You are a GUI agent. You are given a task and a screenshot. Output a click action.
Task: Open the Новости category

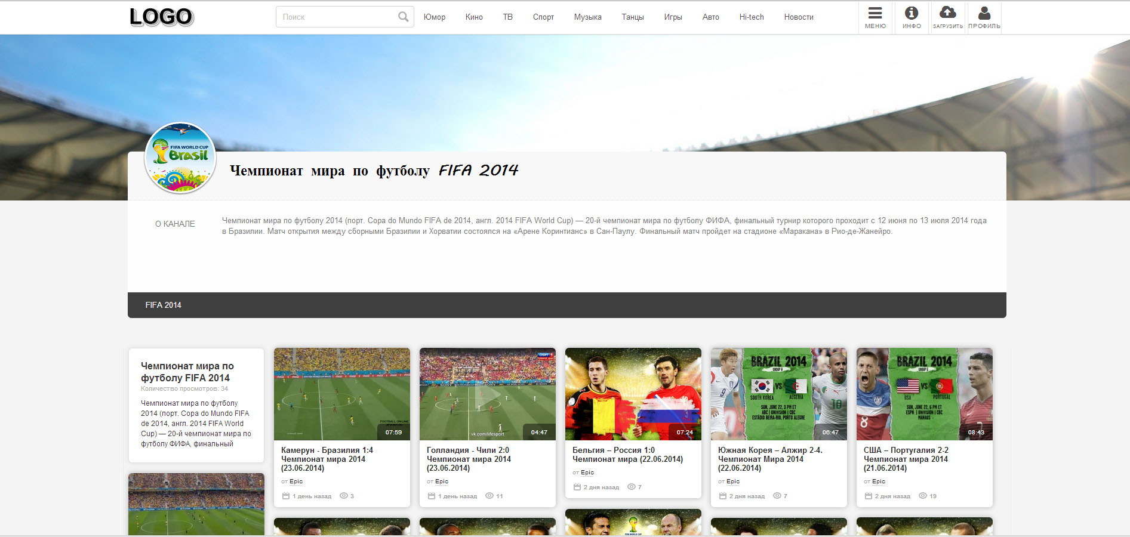(x=799, y=17)
